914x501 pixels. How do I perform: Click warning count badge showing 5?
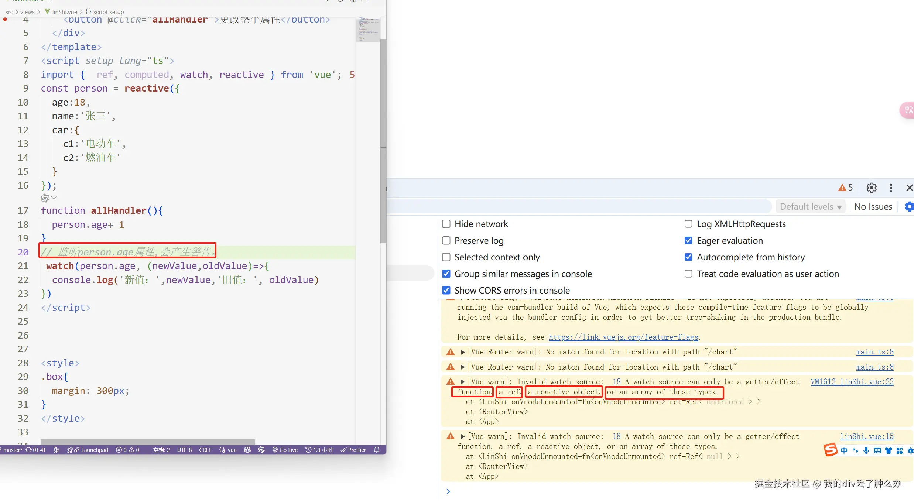point(846,188)
